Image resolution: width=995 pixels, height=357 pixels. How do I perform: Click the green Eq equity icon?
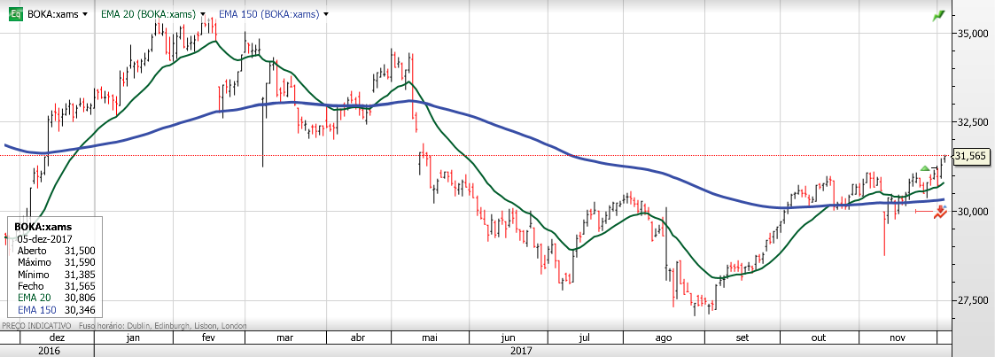click(x=16, y=14)
